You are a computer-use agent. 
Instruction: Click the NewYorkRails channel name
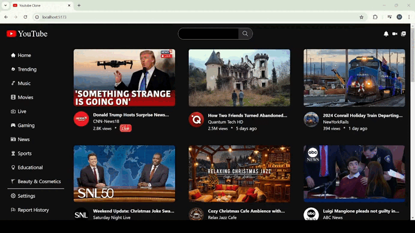[336, 122]
